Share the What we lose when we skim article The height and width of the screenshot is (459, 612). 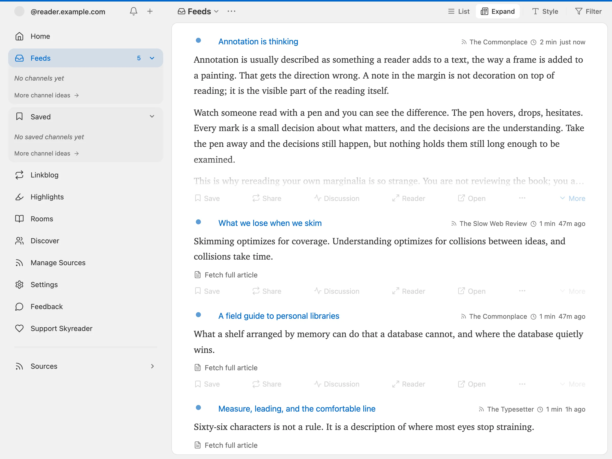[x=267, y=291]
